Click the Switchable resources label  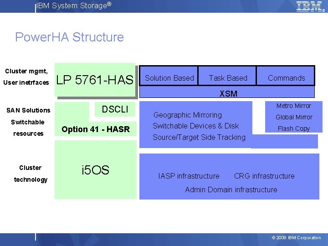pyautogui.click(x=28, y=128)
